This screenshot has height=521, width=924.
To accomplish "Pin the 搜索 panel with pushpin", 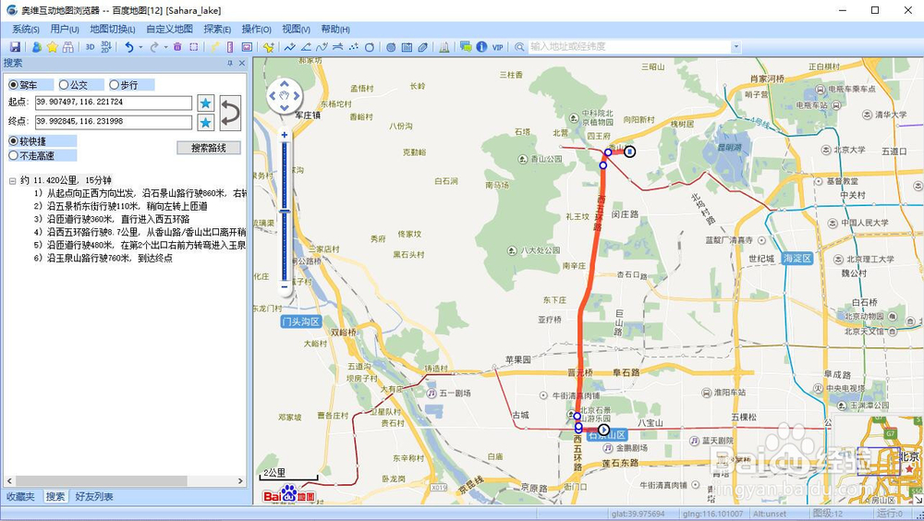I will [x=230, y=63].
